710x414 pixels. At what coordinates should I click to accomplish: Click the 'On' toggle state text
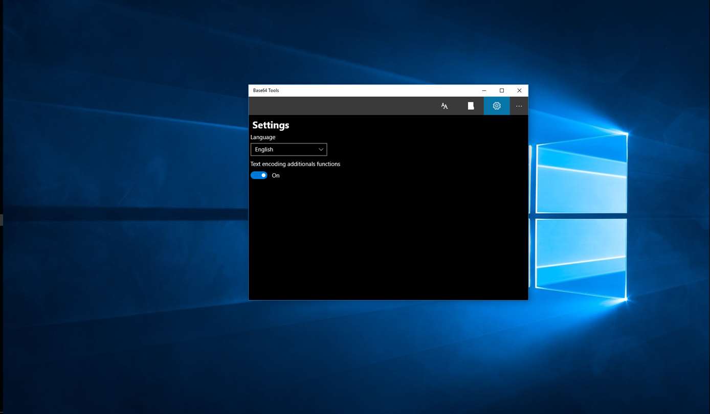pos(276,175)
